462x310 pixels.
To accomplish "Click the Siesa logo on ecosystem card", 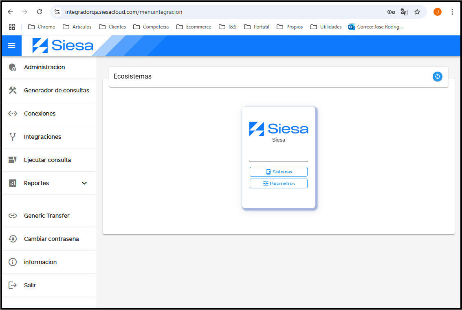I will click(279, 129).
